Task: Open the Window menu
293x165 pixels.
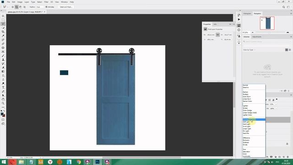Action: pyautogui.click(x=64, y=2)
